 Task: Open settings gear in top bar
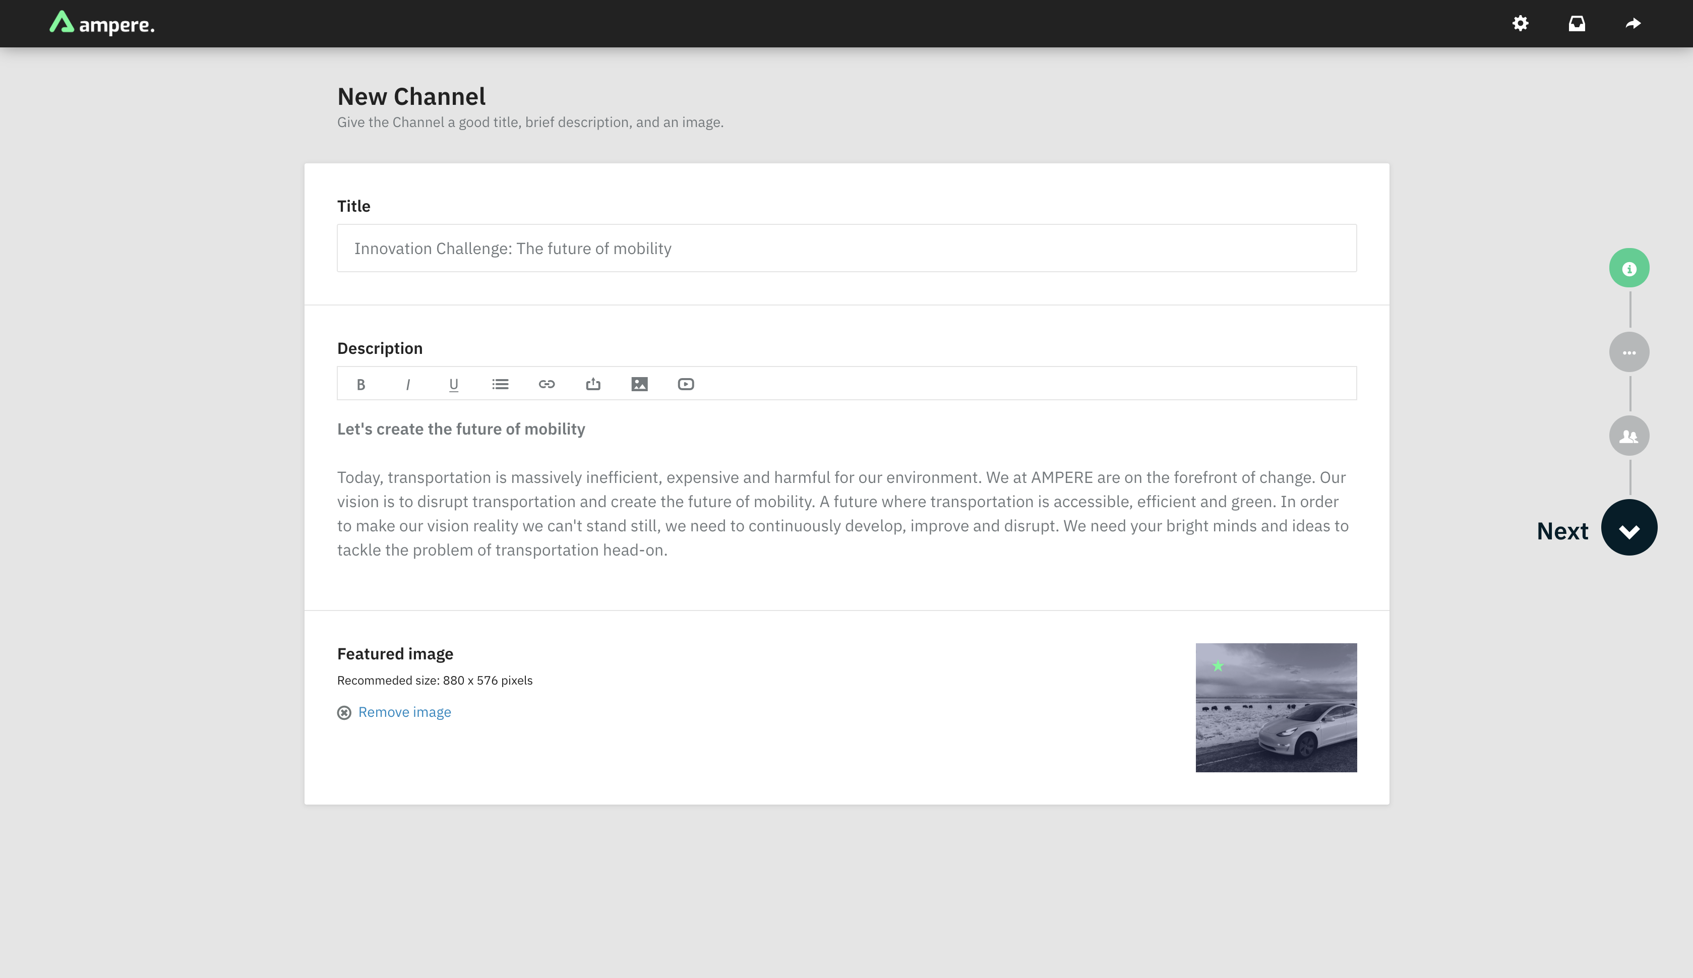click(x=1521, y=24)
